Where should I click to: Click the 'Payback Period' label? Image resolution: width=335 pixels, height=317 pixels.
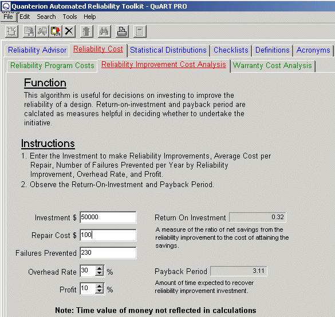coord(181,272)
